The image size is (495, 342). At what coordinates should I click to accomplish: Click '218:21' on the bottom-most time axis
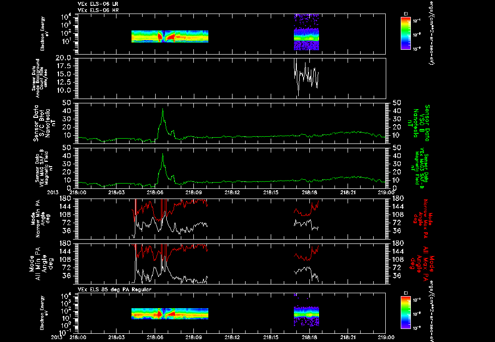[x=348, y=337]
